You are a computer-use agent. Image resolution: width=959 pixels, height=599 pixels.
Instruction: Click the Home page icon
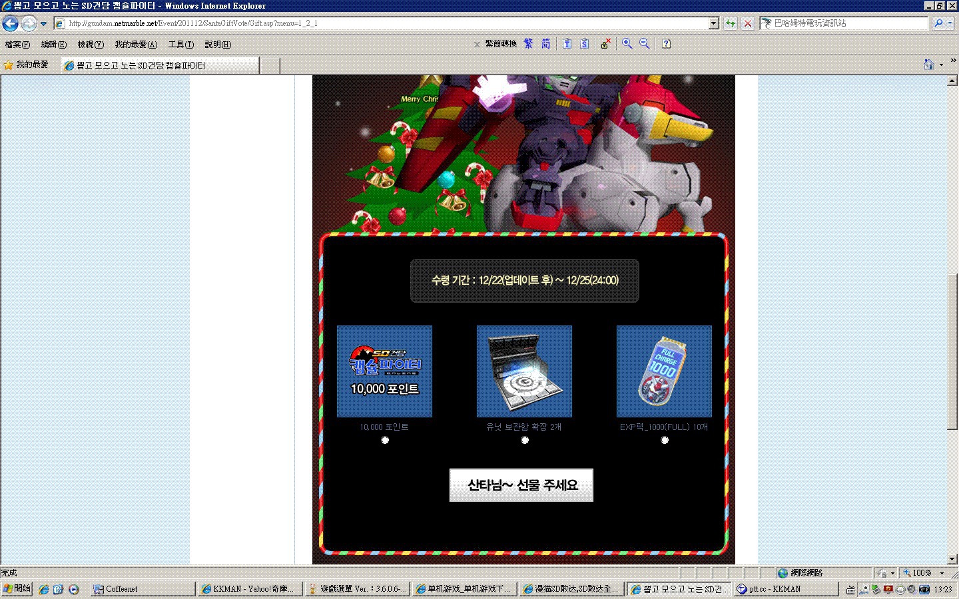[929, 65]
